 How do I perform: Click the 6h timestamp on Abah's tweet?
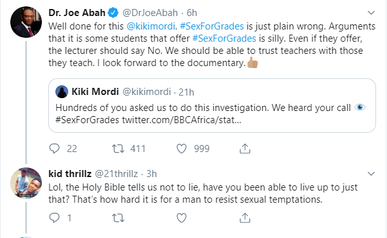tap(192, 13)
